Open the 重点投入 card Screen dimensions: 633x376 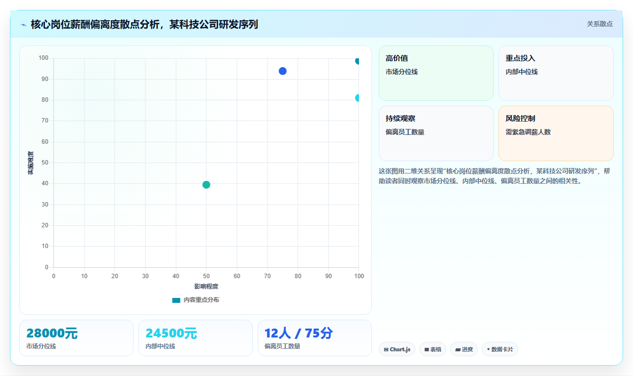(x=556, y=73)
